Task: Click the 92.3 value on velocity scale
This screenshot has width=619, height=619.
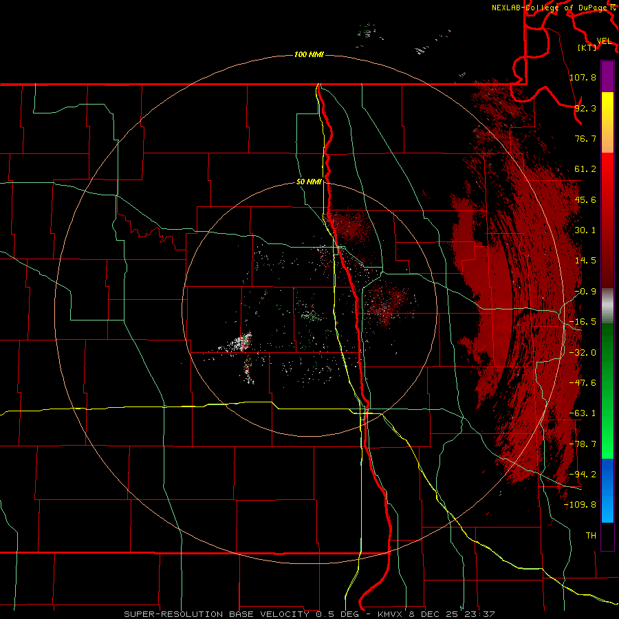Action: 585,108
